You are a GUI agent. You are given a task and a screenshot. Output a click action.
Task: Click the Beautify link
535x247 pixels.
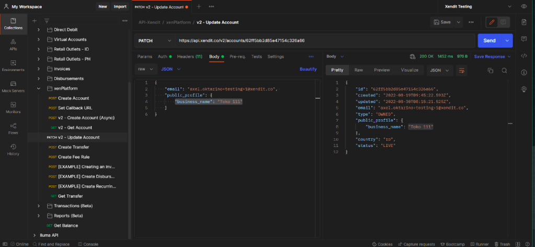coord(308,69)
